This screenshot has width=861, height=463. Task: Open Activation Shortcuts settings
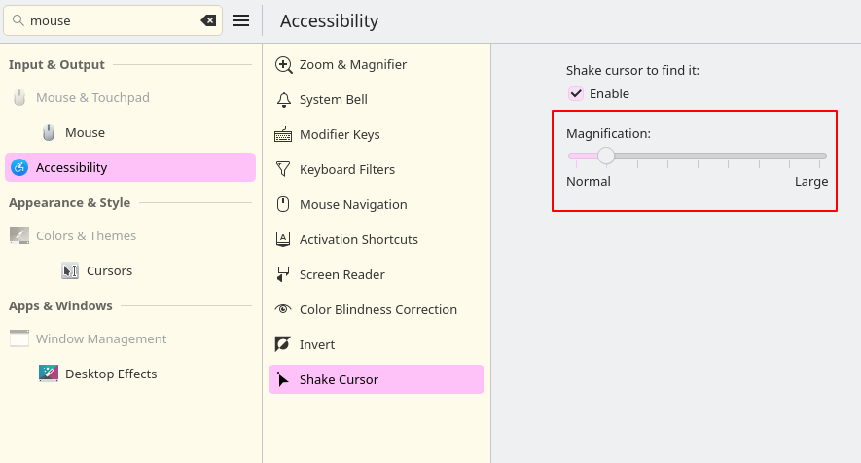(358, 240)
